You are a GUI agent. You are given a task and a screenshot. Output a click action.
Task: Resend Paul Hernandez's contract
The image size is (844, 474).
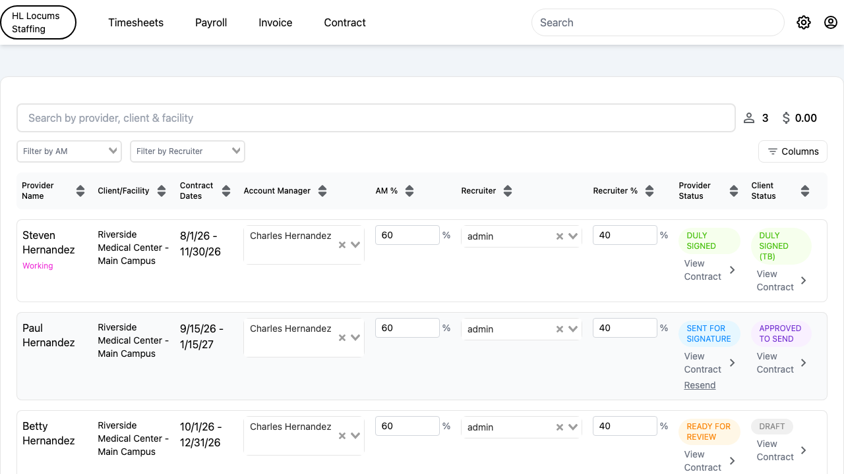click(x=700, y=385)
